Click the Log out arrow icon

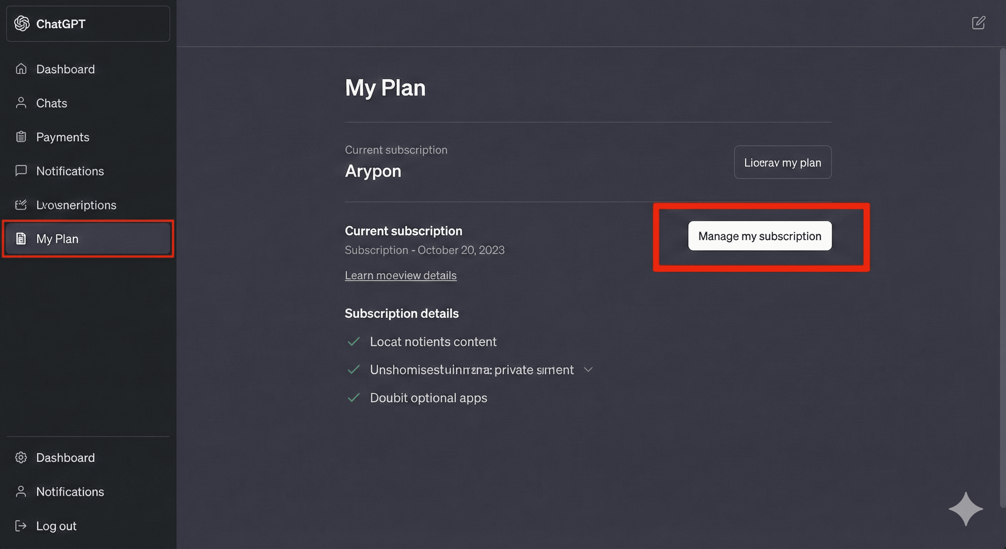21,525
